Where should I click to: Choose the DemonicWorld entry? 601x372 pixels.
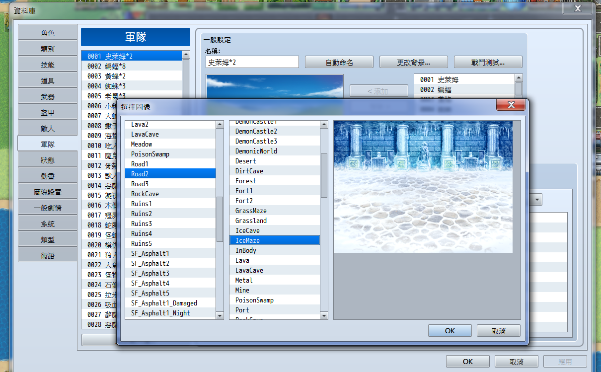point(275,151)
